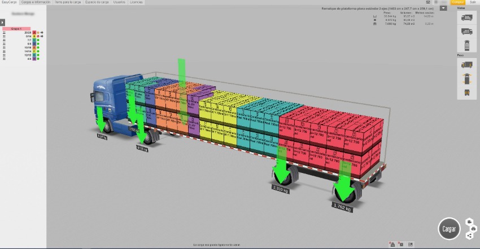
Task: Open the envelope message icon
Action: [428, 2]
